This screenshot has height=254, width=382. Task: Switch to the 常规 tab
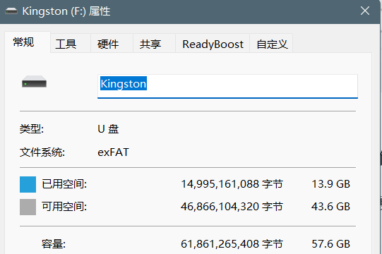(28, 42)
